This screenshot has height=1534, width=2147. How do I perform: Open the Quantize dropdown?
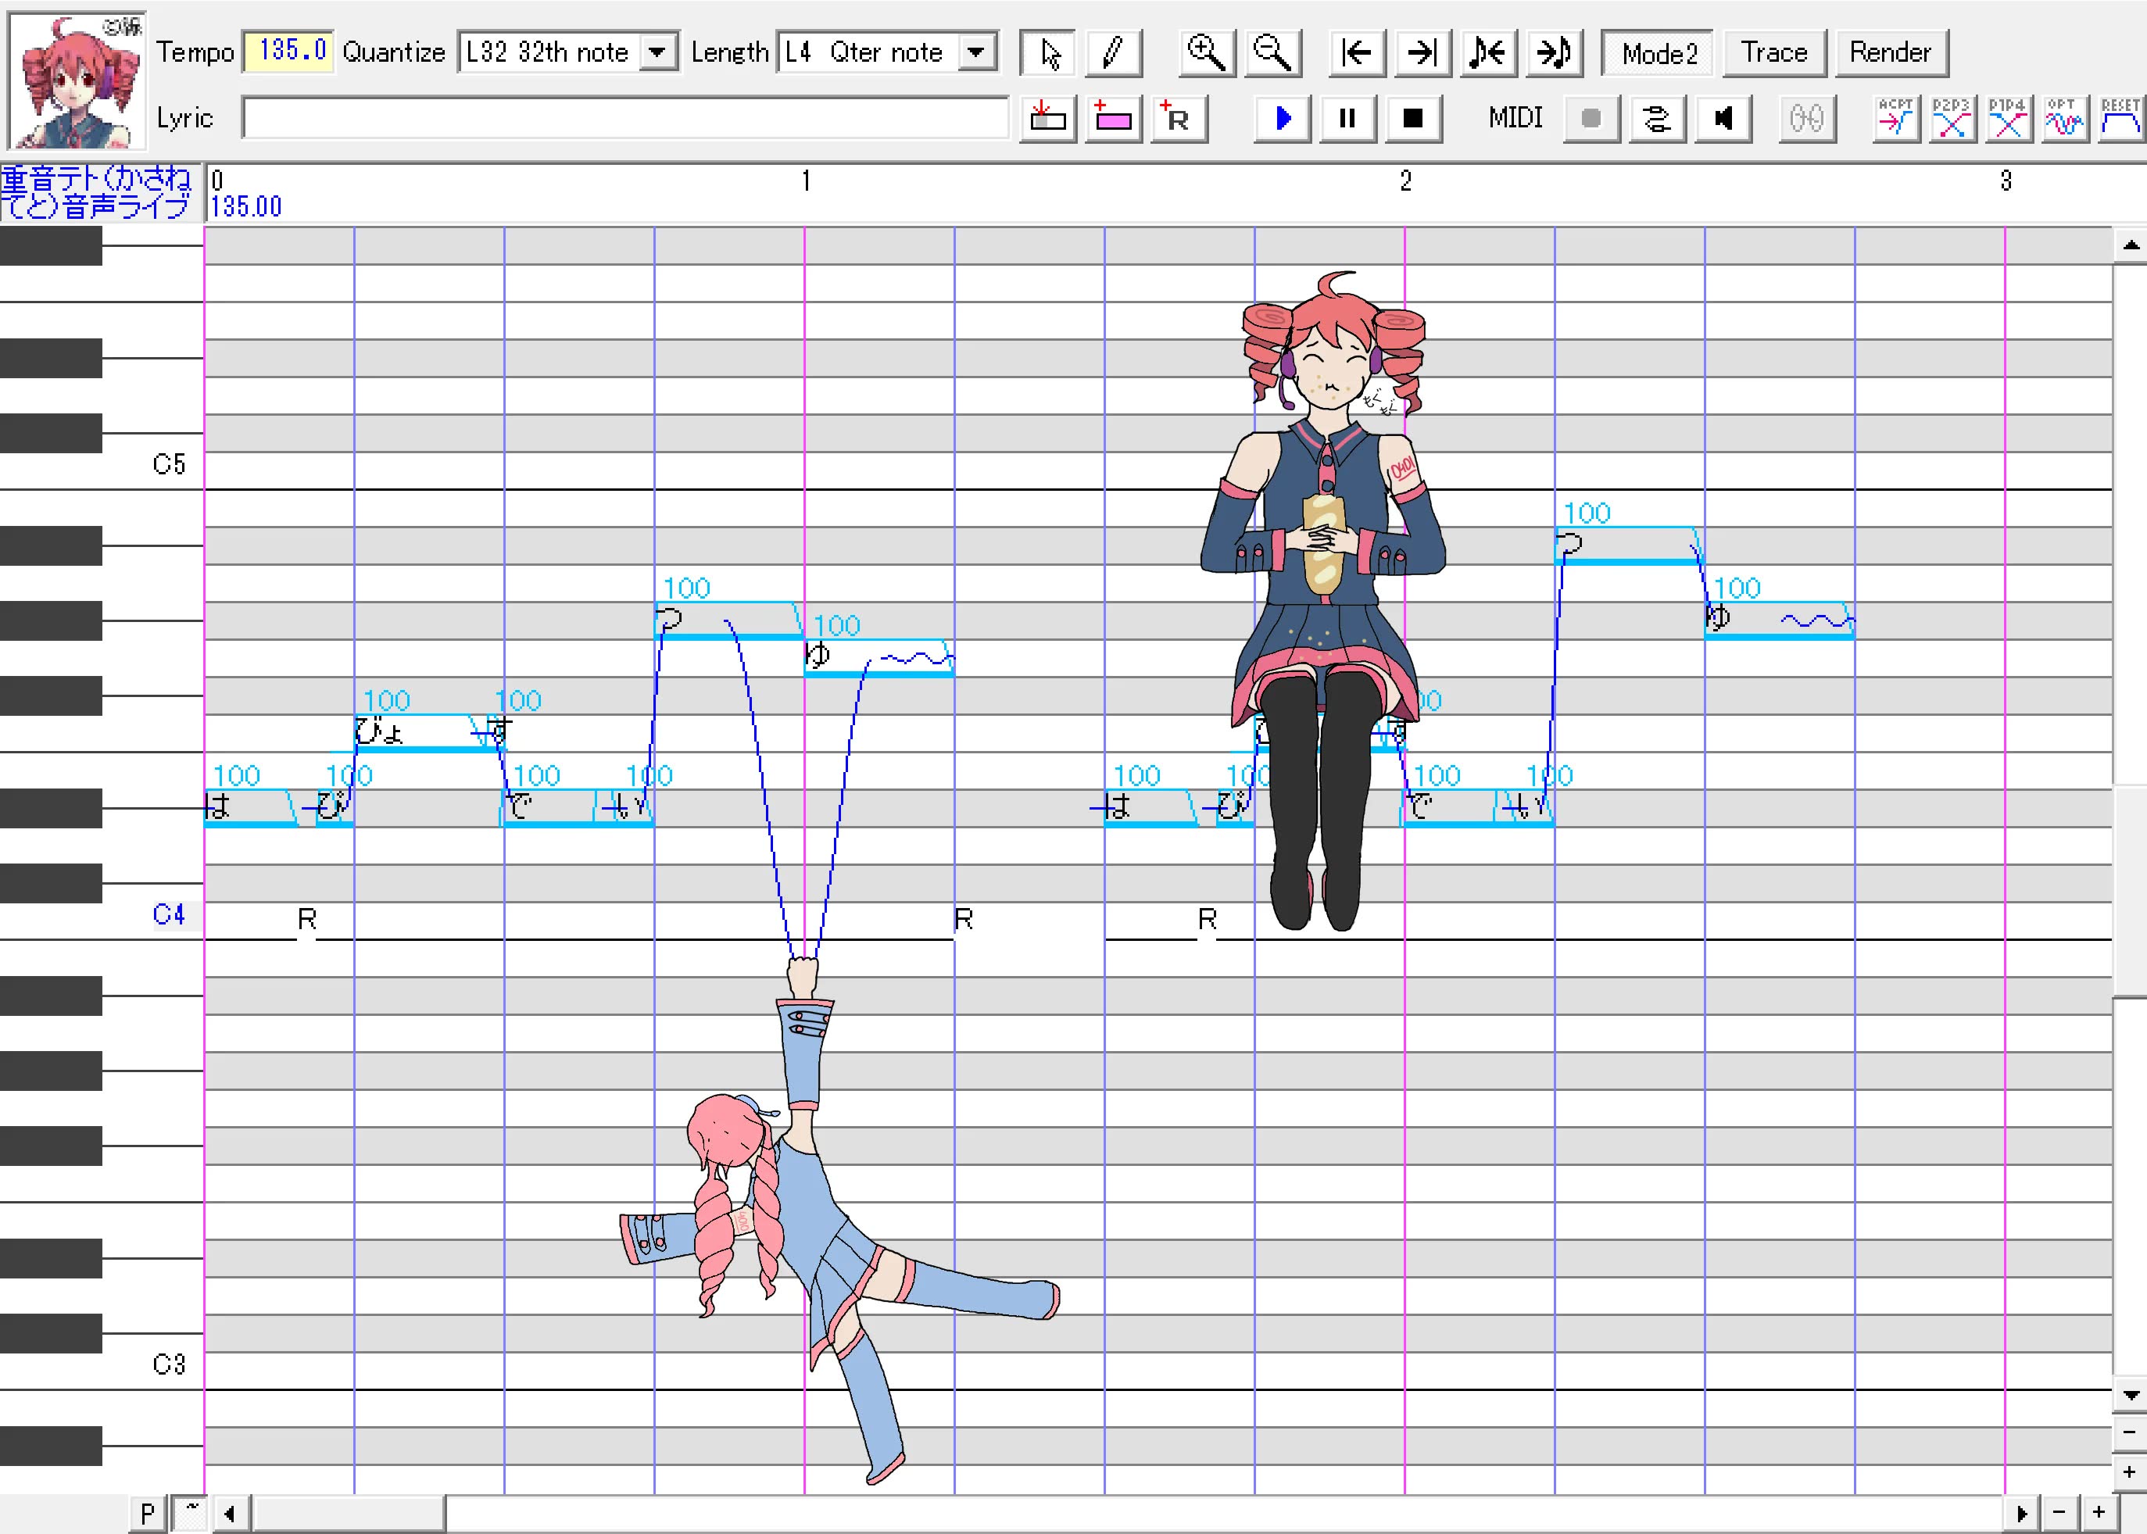[657, 52]
